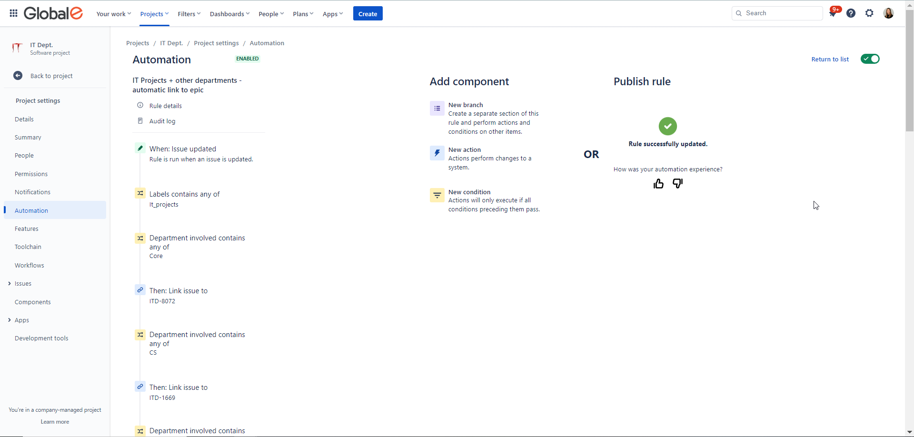
Task: Click the Search input field
Action: pyautogui.click(x=777, y=13)
